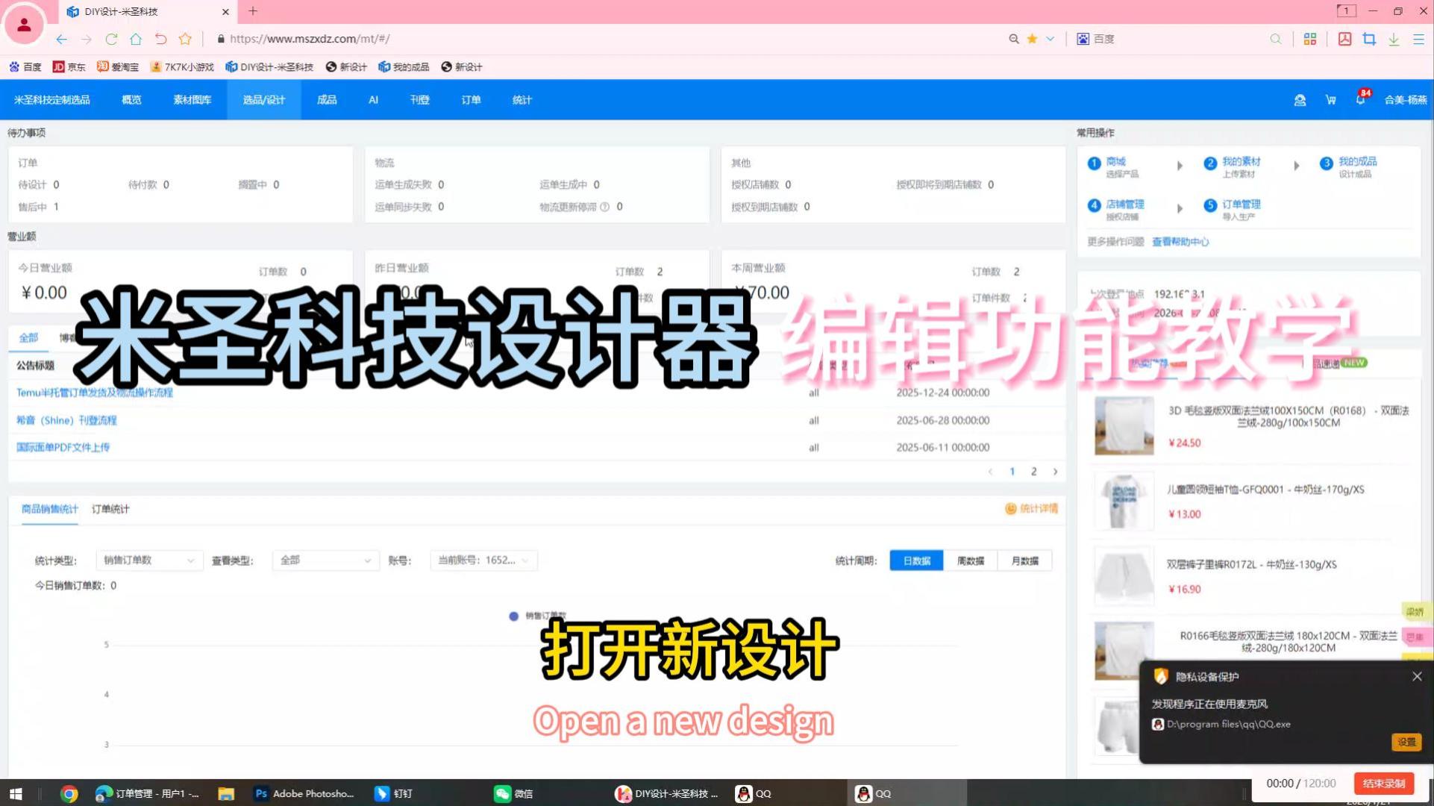Screen dimensions: 1434x806
Task: Switch to 周数据 statistics period
Action: coord(970,560)
